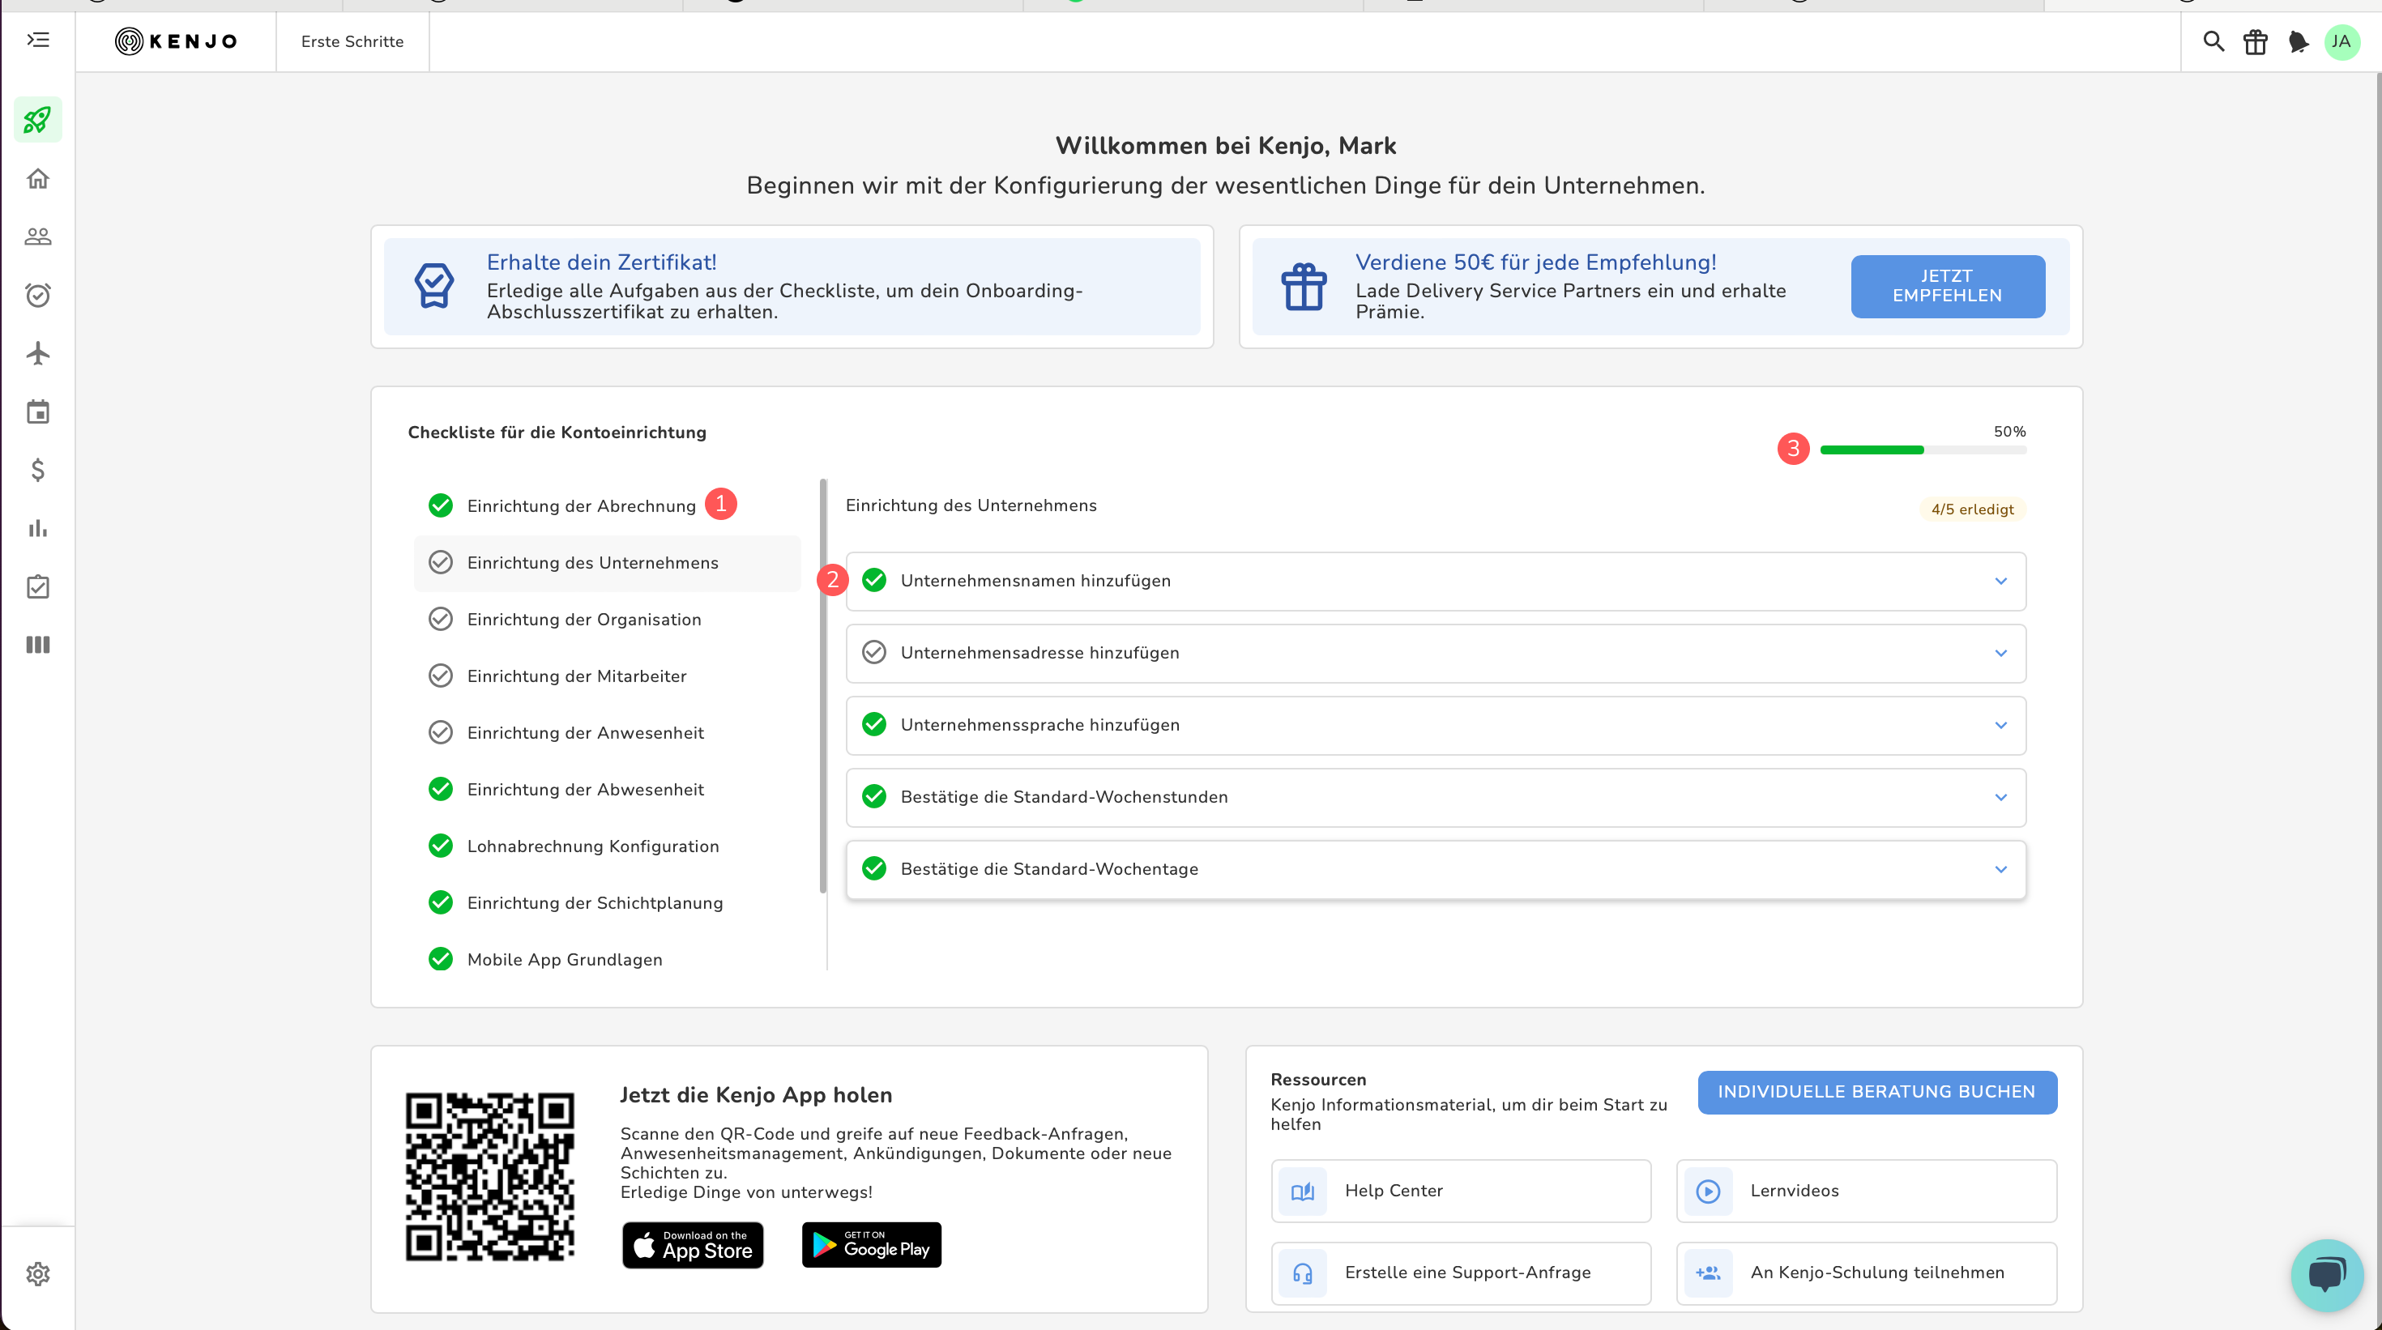Screen dimensions: 2382x1330
Task: Select Einrichtung der Mitarbeiter checklist item
Action: pos(576,676)
